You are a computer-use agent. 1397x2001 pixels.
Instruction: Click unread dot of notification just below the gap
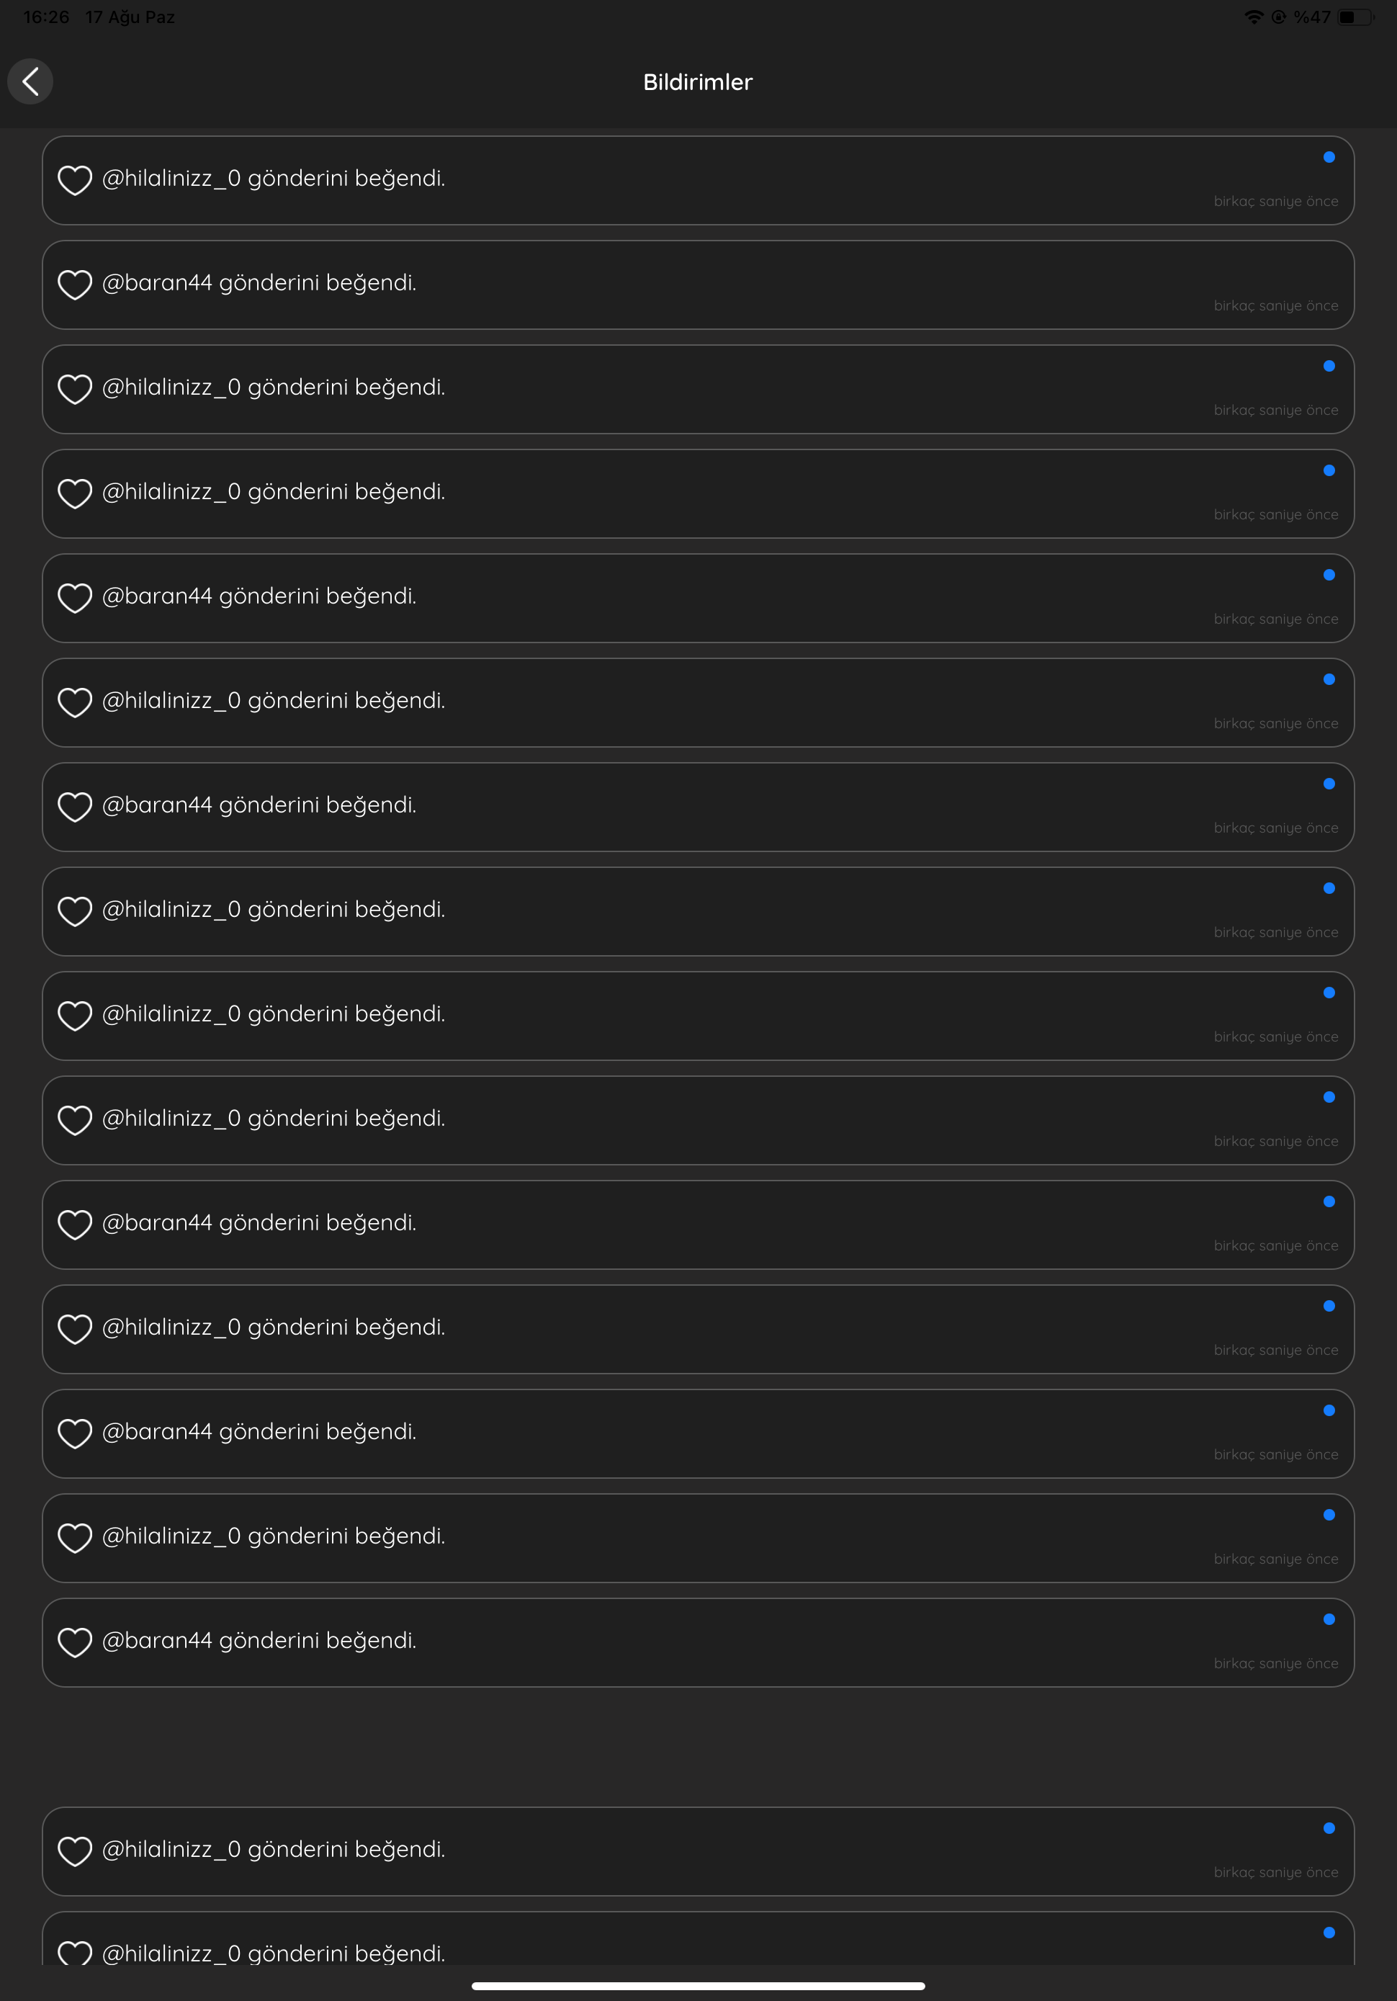1329,1828
